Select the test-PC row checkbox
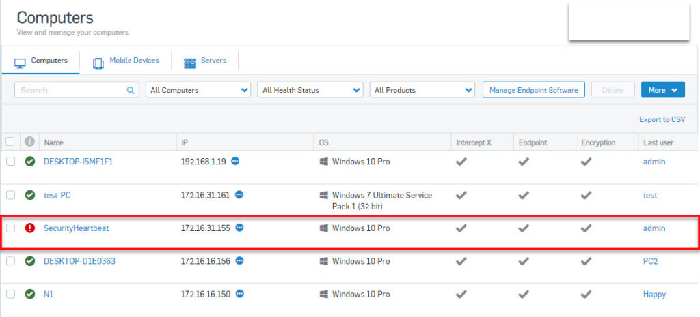 10,194
